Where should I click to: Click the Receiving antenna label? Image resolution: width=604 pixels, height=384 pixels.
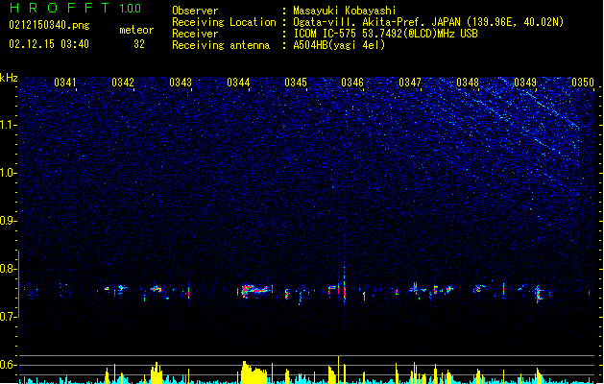[221, 45]
